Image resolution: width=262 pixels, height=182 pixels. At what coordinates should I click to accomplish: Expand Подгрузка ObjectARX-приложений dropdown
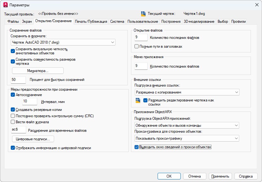(187, 125)
